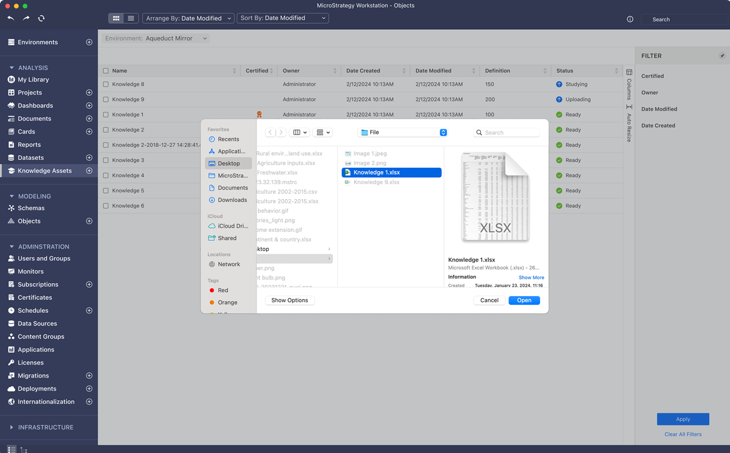
Task: Select the Red tag color
Action: coord(223,290)
